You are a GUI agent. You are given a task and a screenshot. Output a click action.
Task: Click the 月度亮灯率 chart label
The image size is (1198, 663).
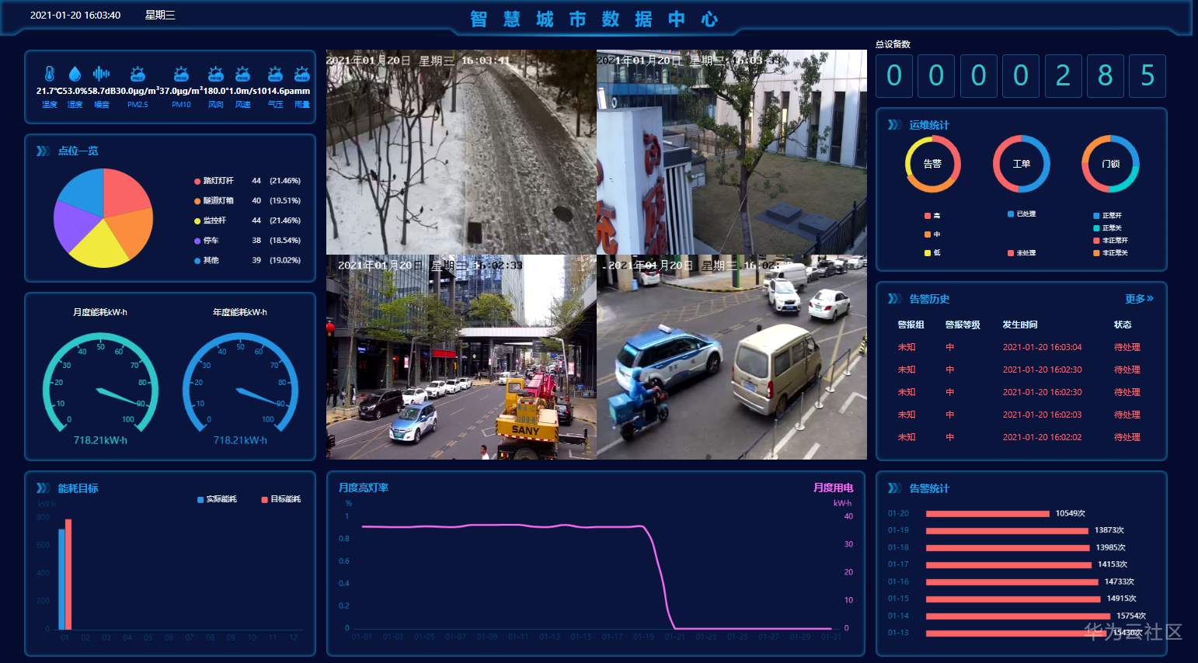(364, 488)
